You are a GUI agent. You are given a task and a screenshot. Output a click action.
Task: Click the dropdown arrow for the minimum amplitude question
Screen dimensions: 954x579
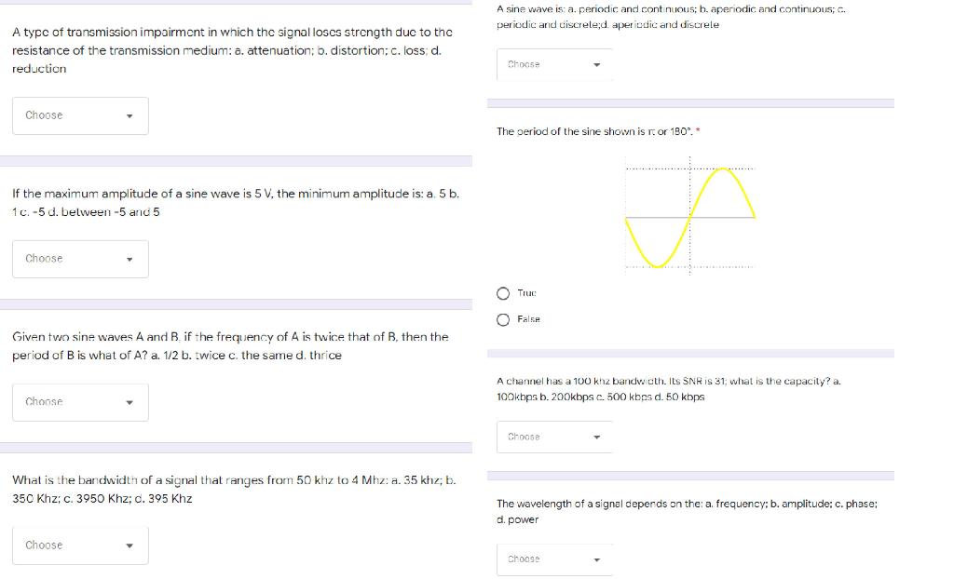pyautogui.click(x=129, y=259)
